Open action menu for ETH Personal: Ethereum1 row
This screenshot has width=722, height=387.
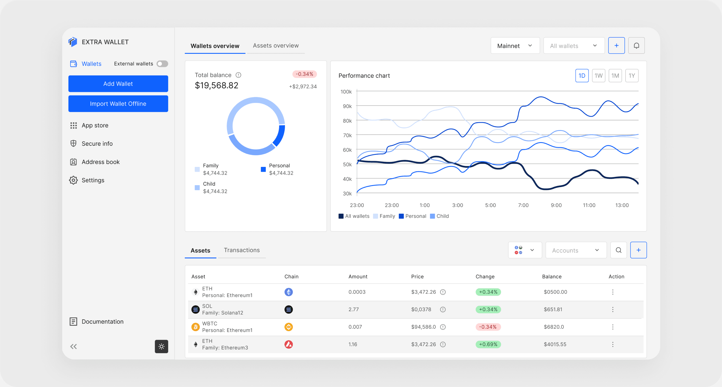pos(613,292)
